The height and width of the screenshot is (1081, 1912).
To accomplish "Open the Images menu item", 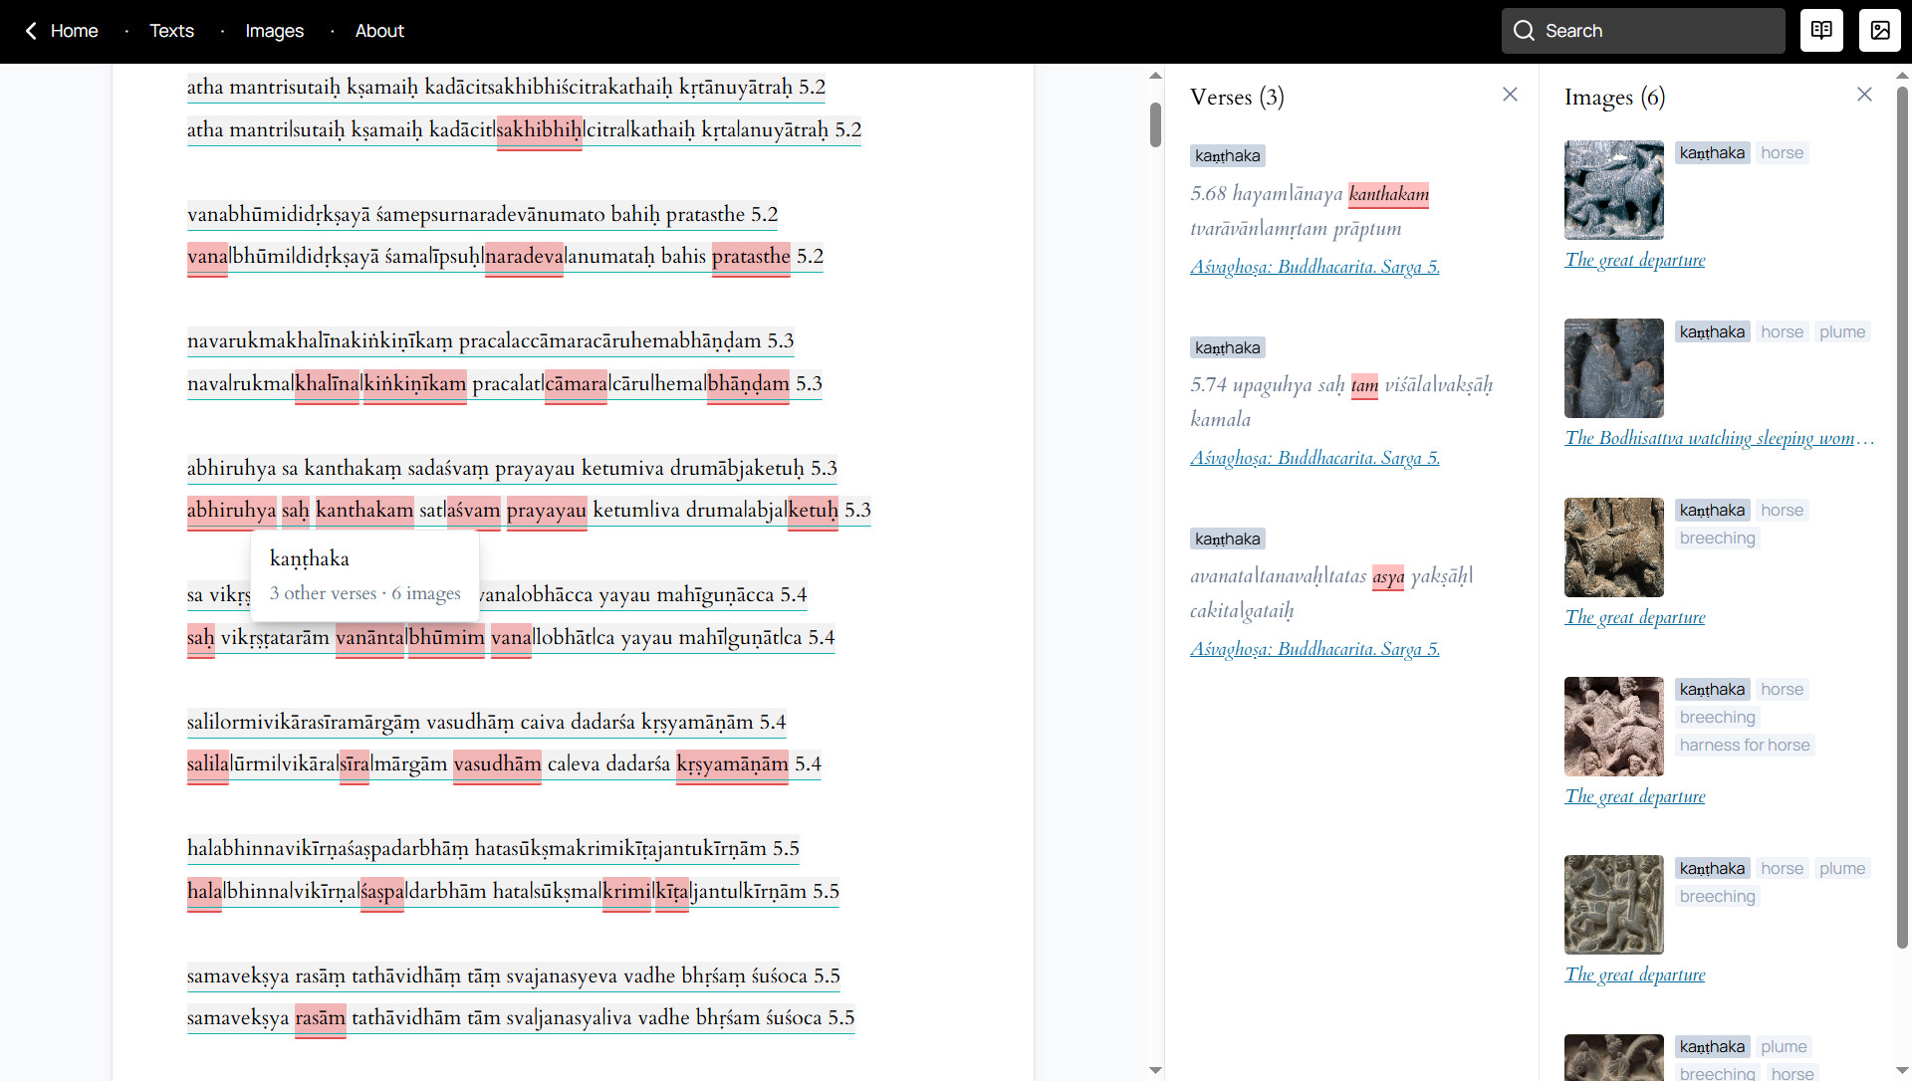I will coord(274,31).
